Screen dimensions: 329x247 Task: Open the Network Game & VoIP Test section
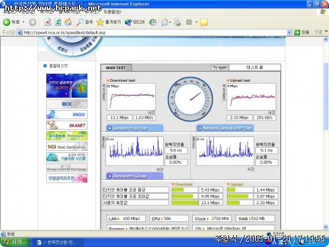tap(225, 128)
